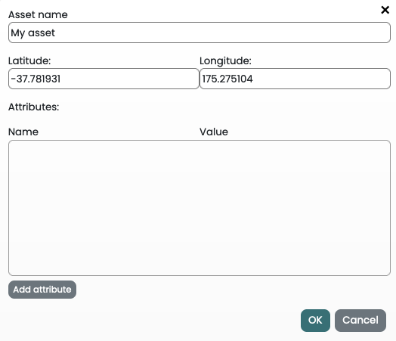This screenshot has width=396, height=341.
Task: Select the Asset name label
Action: point(38,14)
